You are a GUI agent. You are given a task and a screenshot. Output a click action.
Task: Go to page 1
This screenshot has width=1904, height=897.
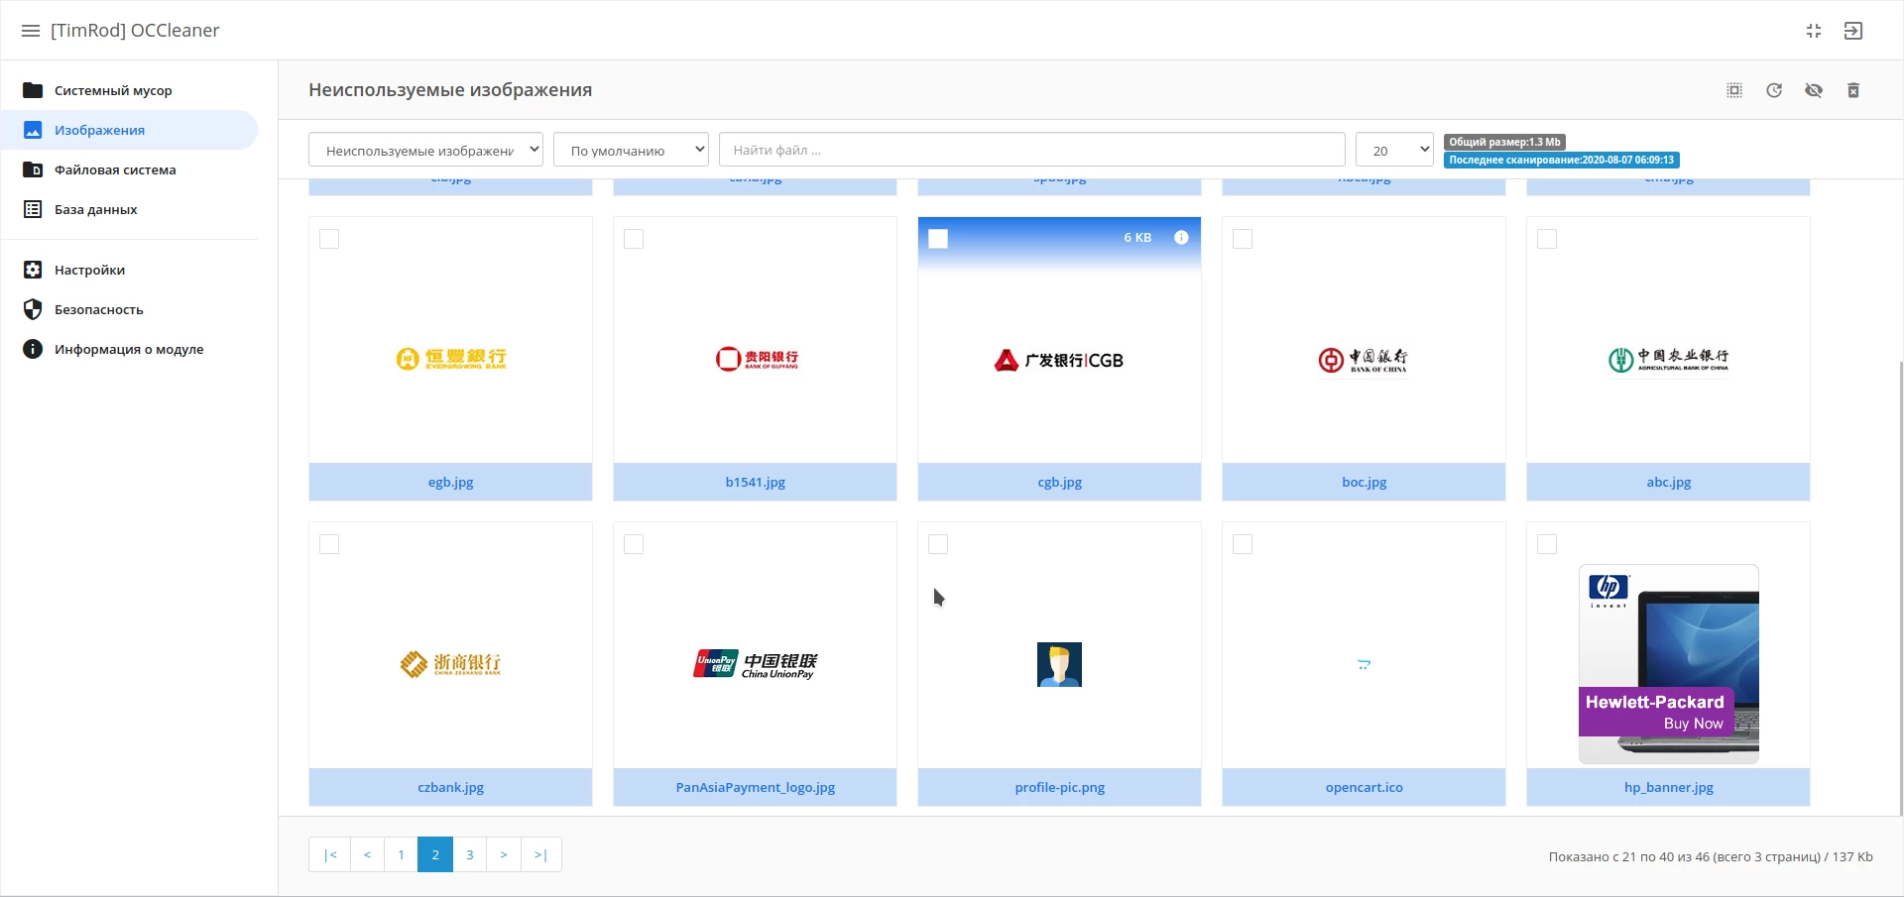click(401, 854)
